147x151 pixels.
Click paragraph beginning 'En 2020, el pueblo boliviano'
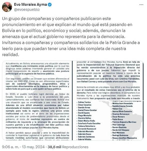tap(37, 111)
